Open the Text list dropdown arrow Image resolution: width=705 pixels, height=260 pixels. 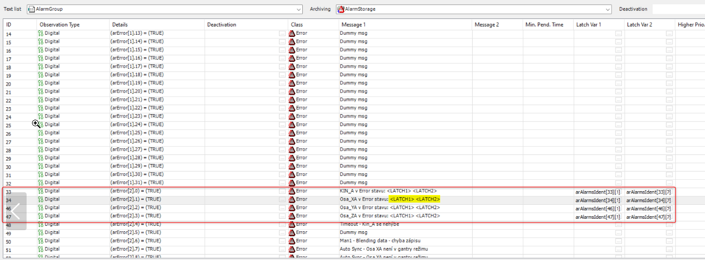299,9
